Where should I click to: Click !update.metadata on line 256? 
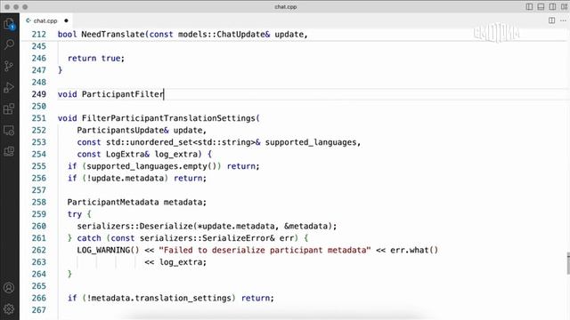(126, 178)
